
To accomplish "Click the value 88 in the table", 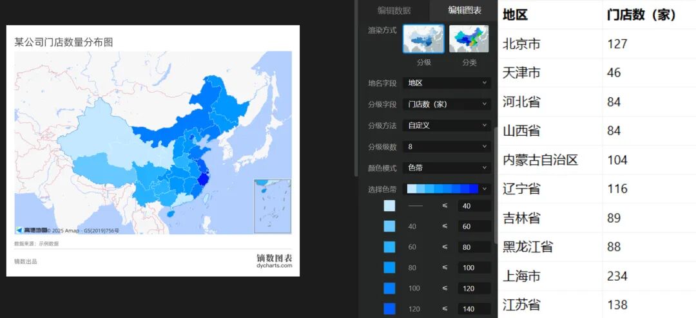I will pos(614,247).
